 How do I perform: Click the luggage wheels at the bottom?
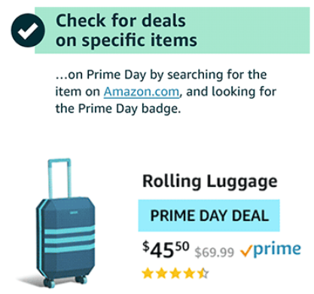[66, 281]
